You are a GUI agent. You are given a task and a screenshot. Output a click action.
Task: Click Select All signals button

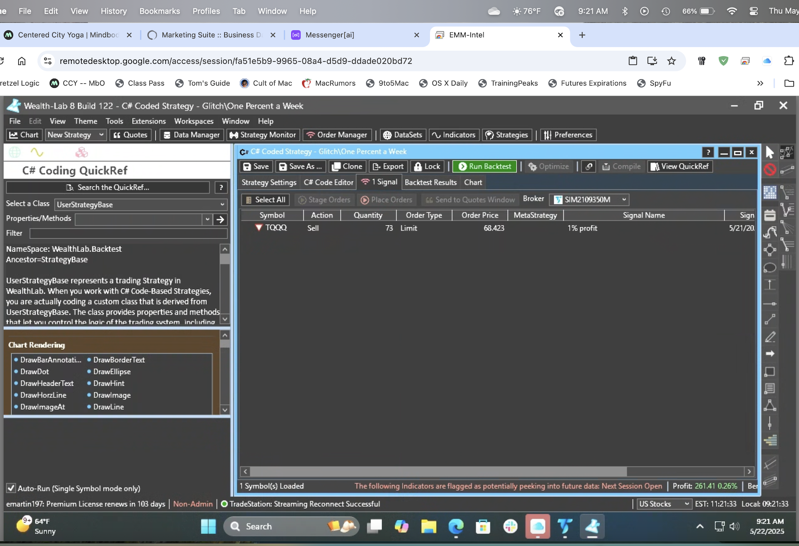point(266,200)
